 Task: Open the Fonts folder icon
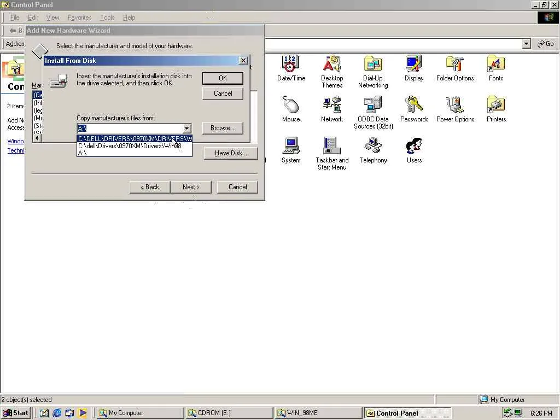click(495, 68)
